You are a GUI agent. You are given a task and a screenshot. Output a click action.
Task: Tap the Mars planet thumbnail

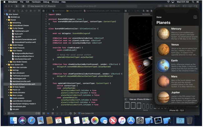(x=163, y=81)
